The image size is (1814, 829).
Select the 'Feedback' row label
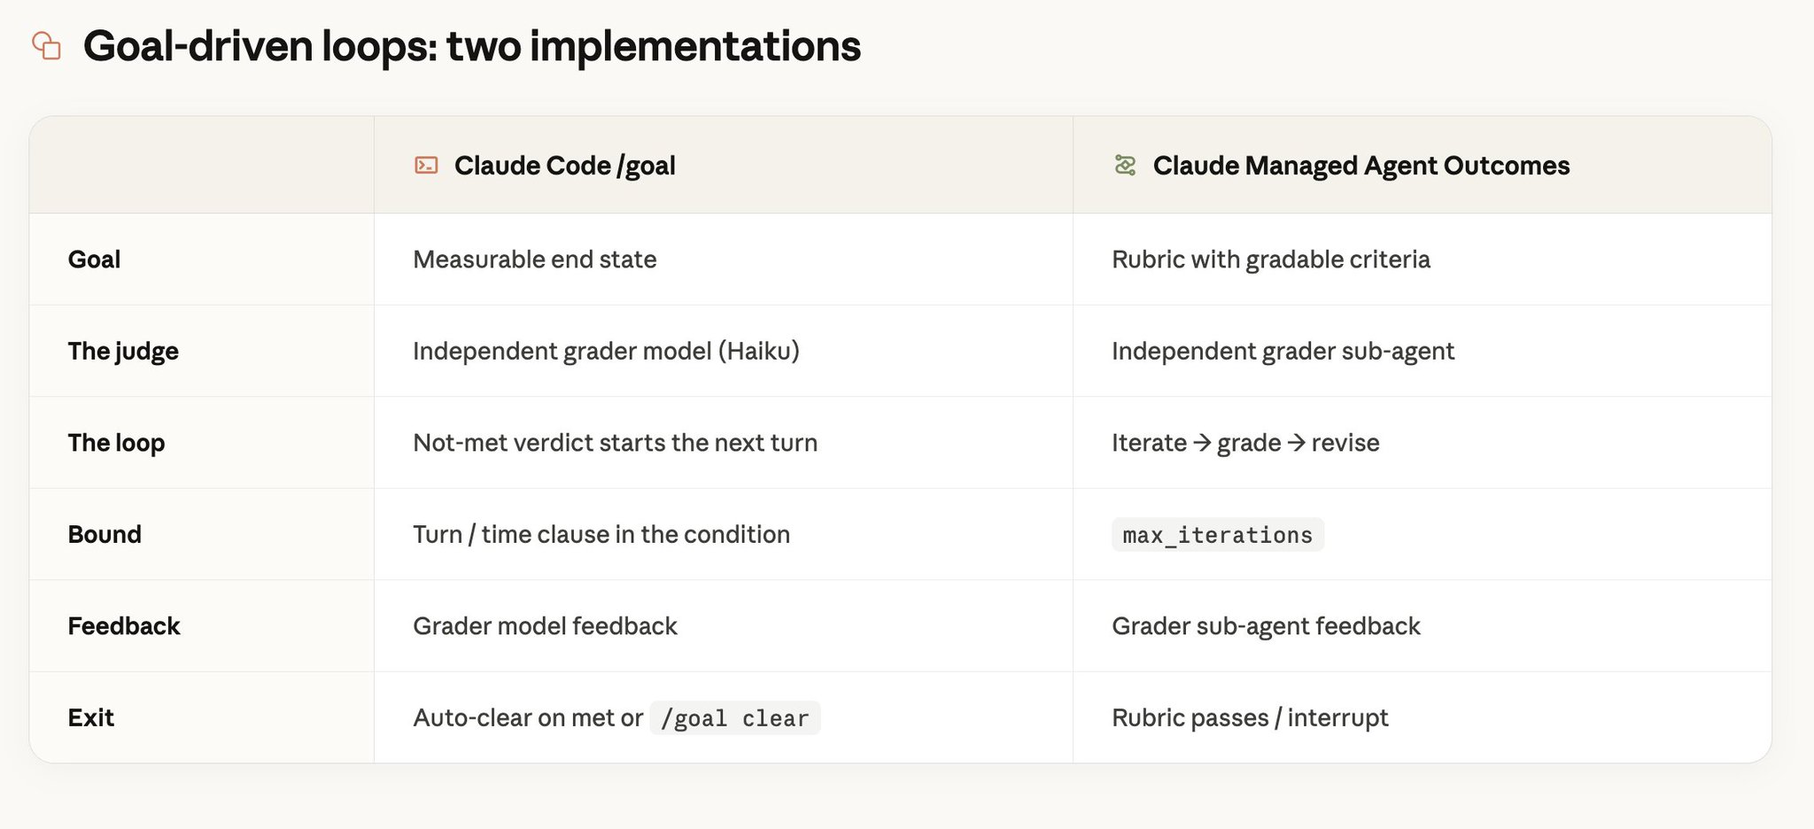coord(124,626)
